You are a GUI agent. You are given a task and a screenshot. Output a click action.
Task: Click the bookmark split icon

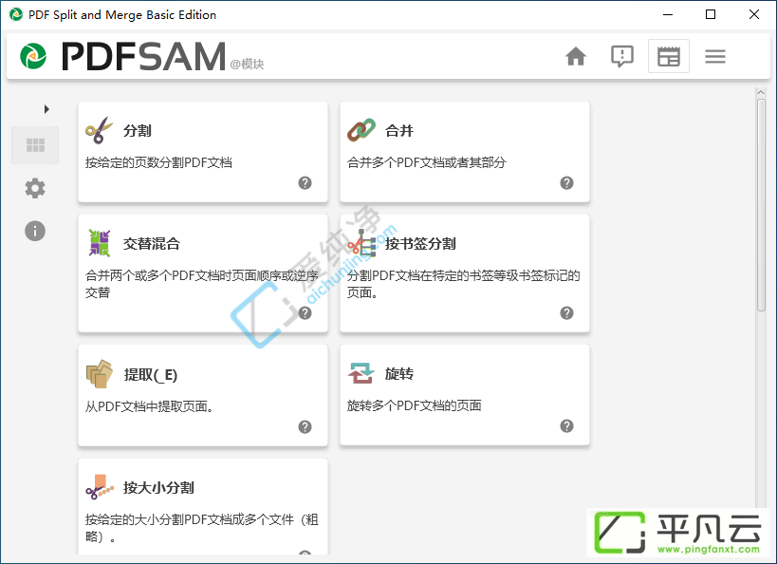point(361,244)
